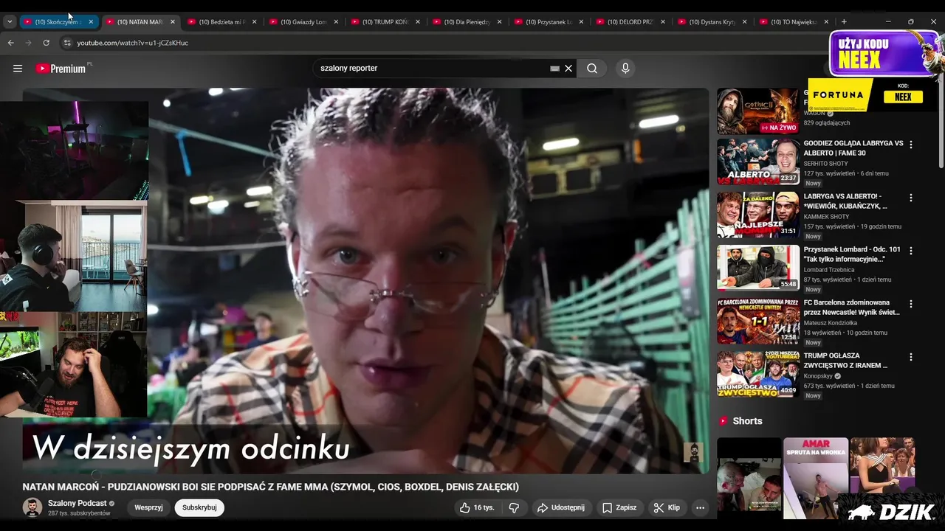Open the Trump 40:09 video thumbnail
Image resolution: width=945 pixels, height=531 pixels.
click(x=757, y=374)
